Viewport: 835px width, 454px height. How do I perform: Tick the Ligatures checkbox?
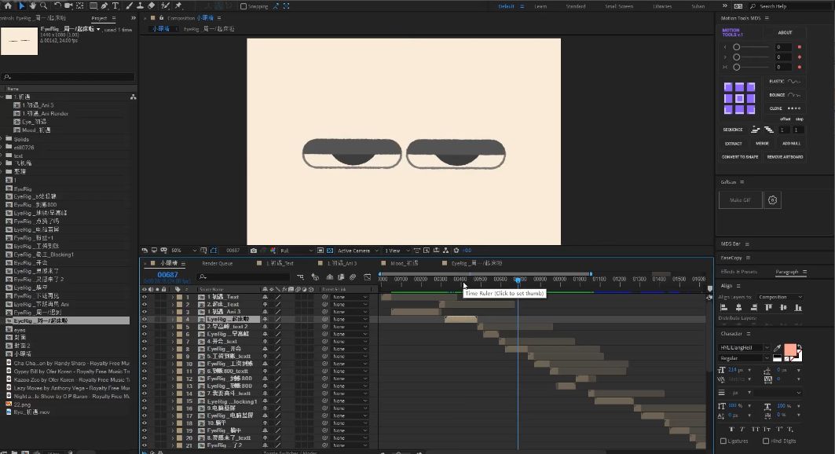click(723, 441)
